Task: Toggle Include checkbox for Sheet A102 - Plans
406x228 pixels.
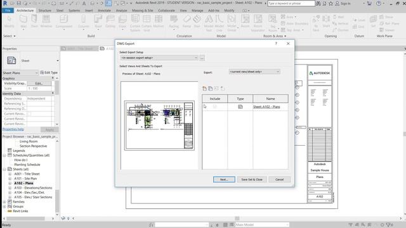Action: click(214, 106)
